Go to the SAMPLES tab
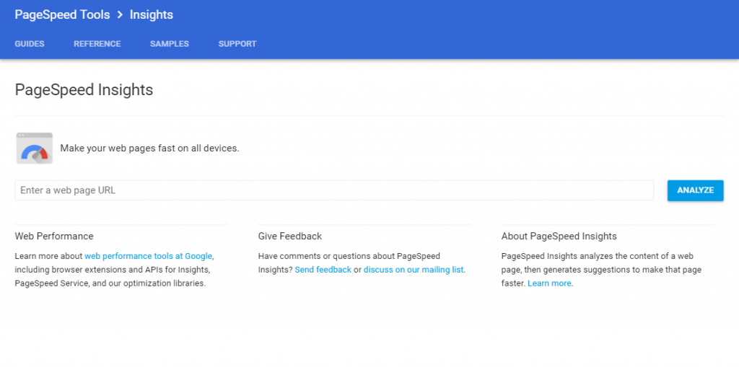This screenshot has width=739, height=367. pos(170,44)
